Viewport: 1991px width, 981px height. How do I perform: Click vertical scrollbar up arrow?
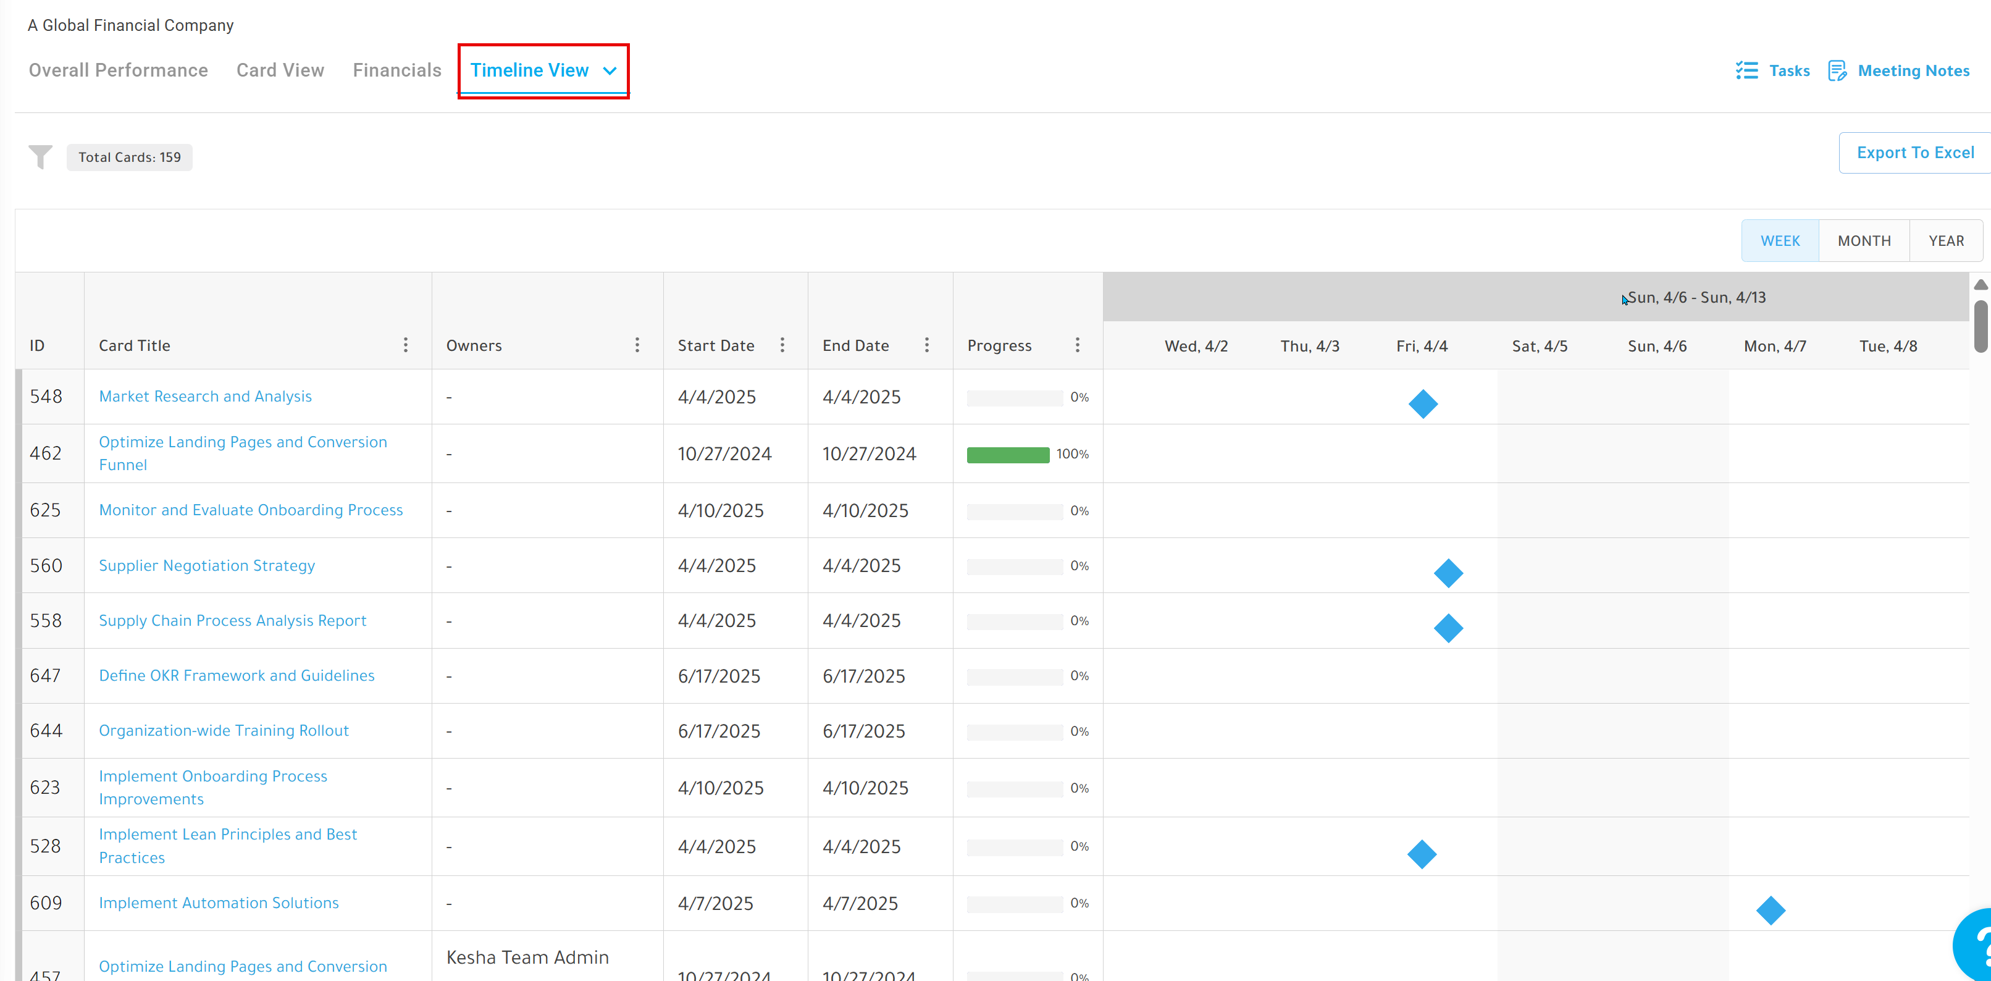coord(1980,285)
